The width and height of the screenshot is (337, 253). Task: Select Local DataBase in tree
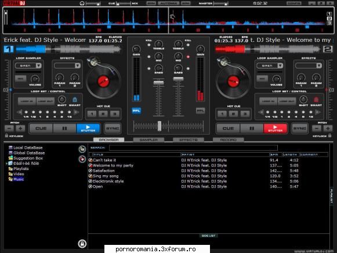(28, 147)
